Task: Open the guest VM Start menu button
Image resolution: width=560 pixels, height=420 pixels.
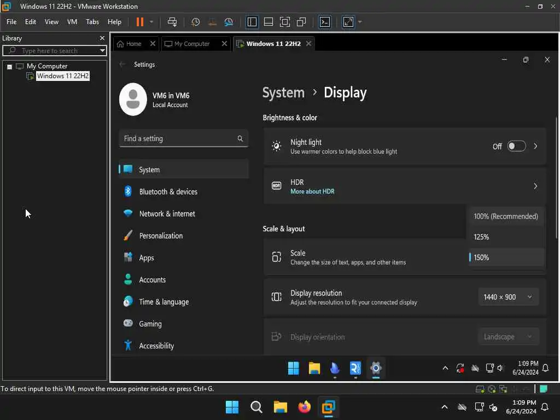Action: point(293,368)
